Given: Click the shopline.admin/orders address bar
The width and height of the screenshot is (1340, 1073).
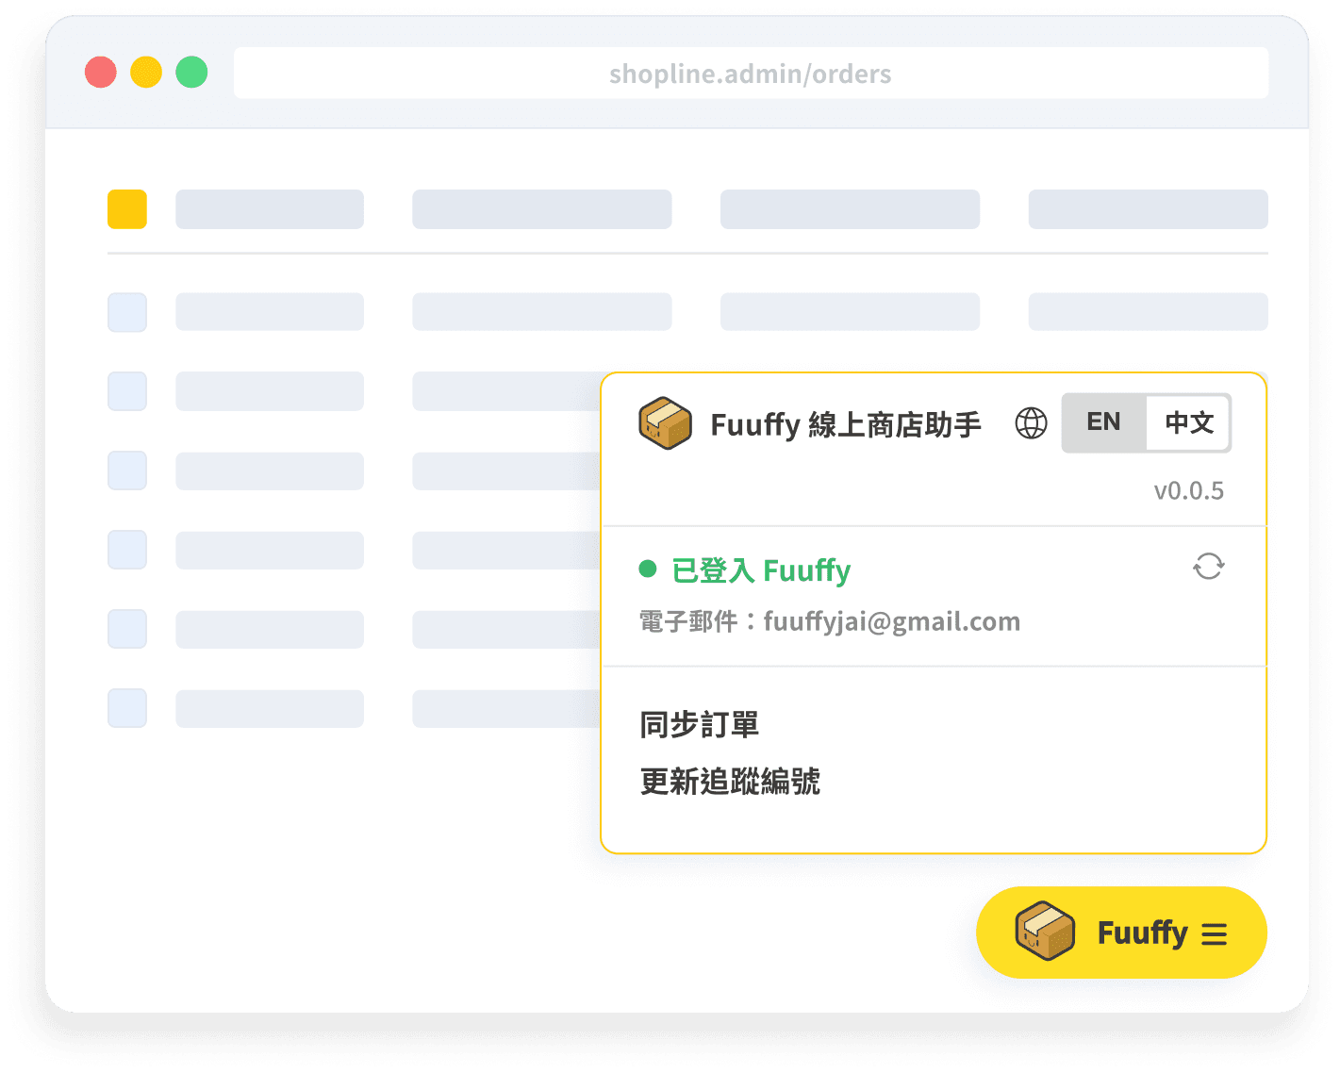Looking at the screenshot, I should pyautogui.click(x=751, y=74).
